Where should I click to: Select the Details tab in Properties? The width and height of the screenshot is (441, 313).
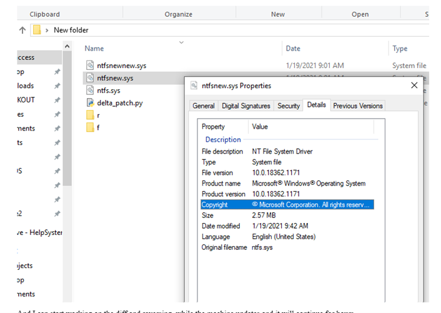coord(317,105)
